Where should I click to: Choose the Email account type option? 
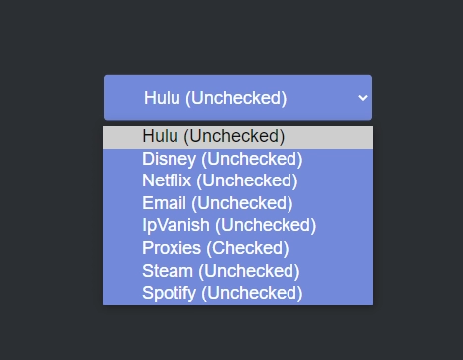tap(238, 203)
